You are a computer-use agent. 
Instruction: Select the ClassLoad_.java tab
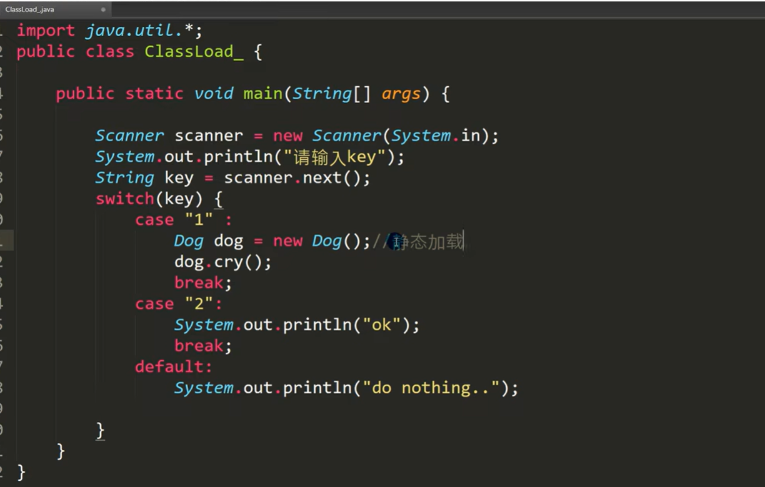(x=55, y=9)
